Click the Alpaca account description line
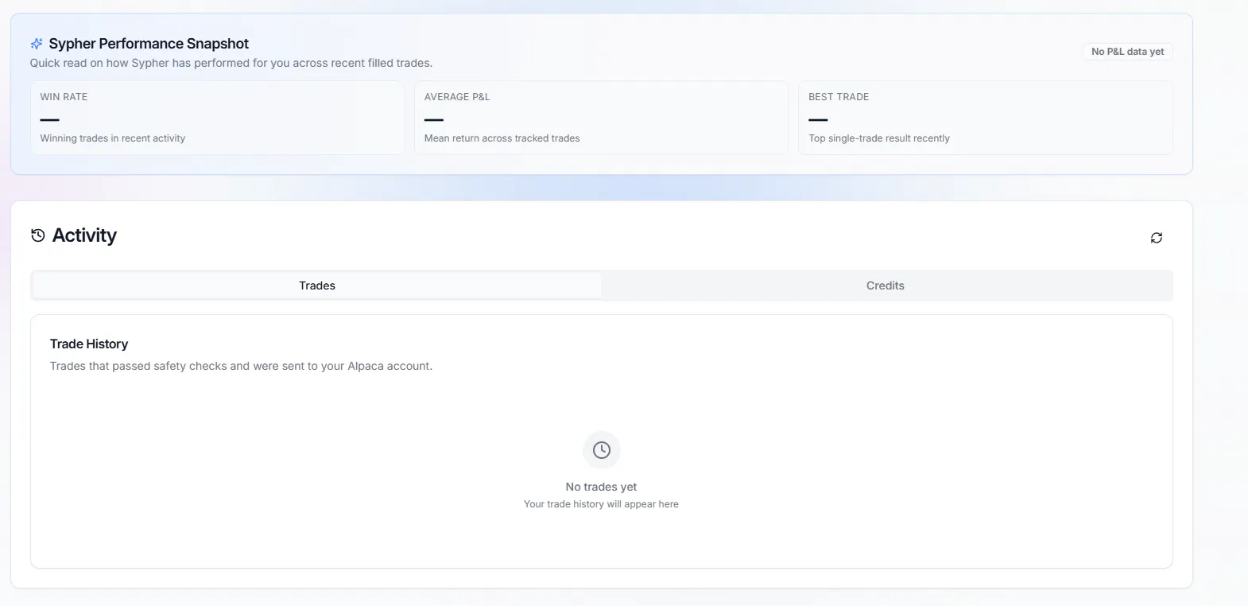The image size is (1248, 606). tap(242, 366)
